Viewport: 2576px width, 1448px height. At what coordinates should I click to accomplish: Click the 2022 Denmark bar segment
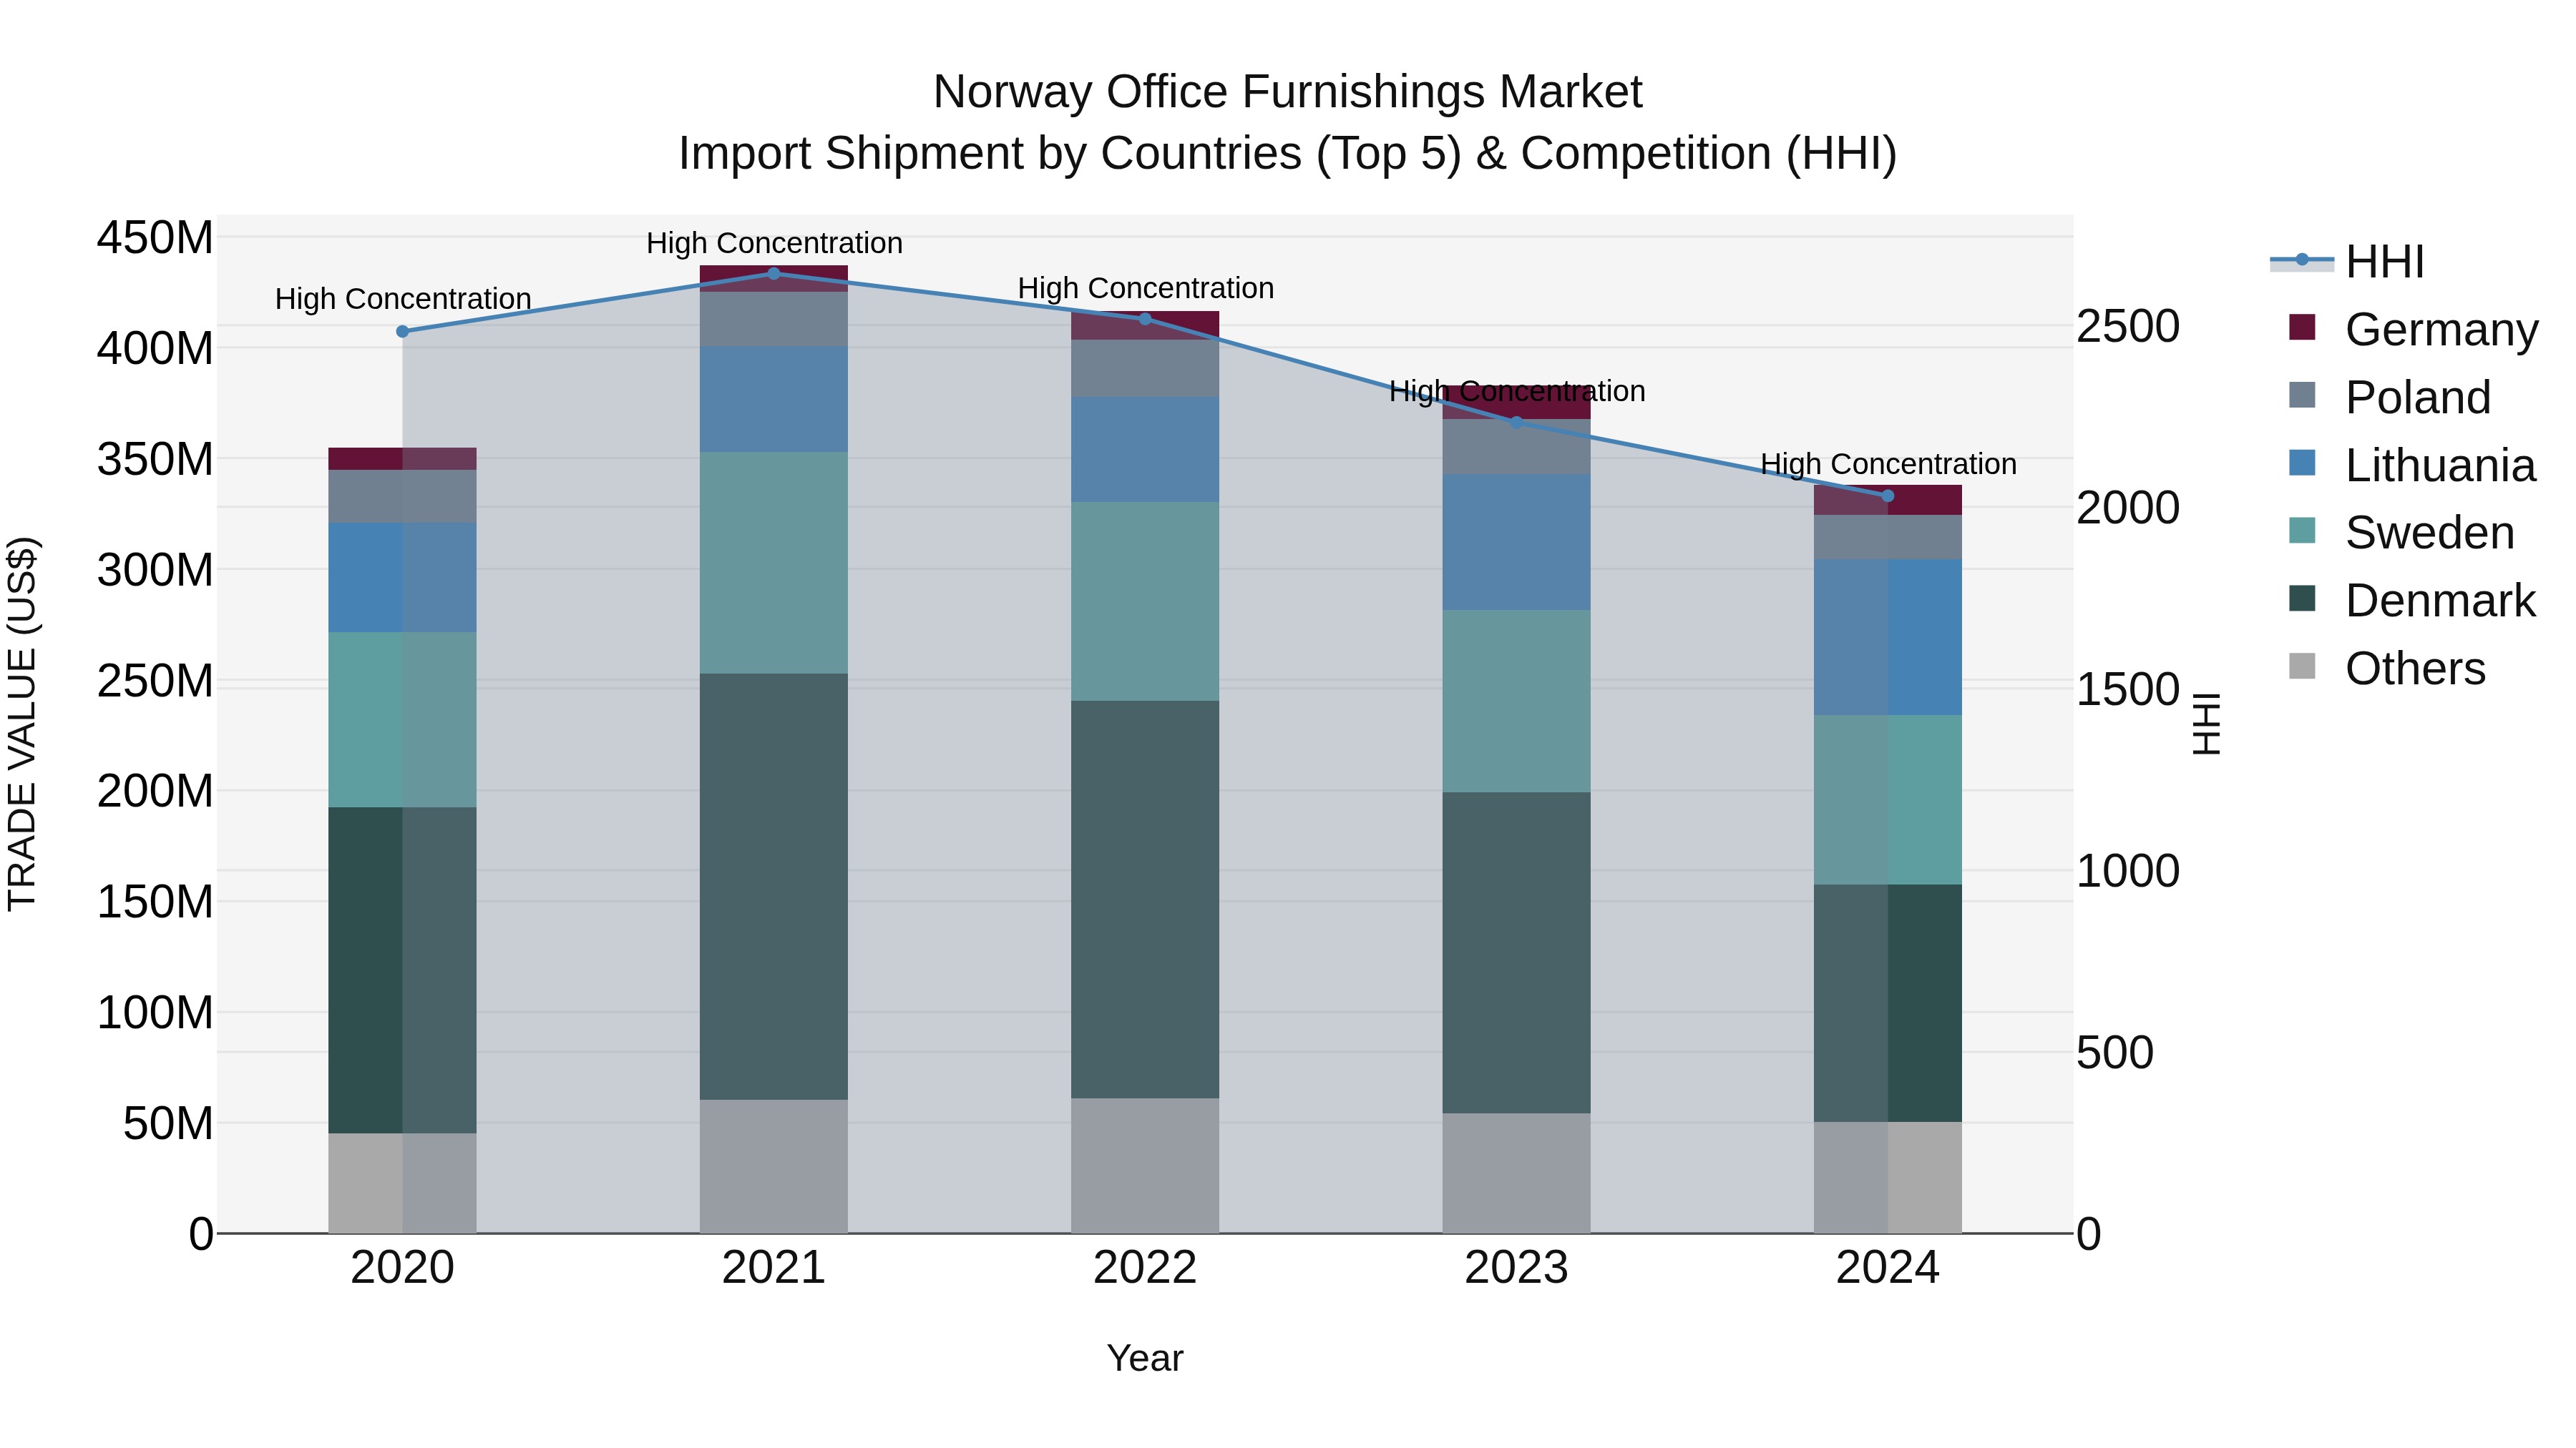1146,900
